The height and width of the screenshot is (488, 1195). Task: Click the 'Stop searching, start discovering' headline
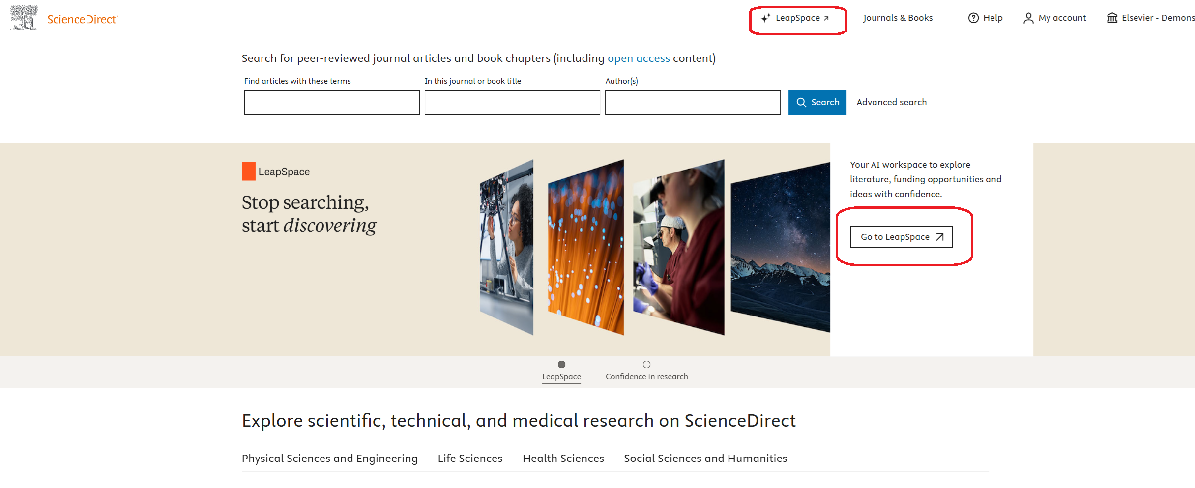(x=309, y=214)
